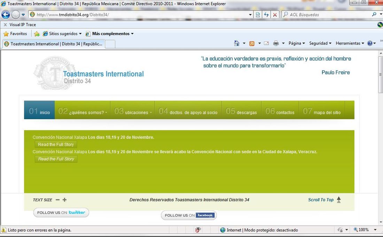
Task: Click the scrollbar up arrow
Action: (x=381, y=53)
